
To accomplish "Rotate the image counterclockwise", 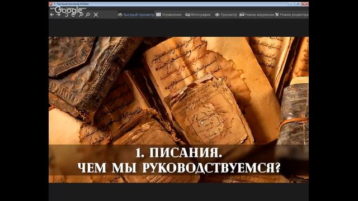I will (x=66, y=15).
